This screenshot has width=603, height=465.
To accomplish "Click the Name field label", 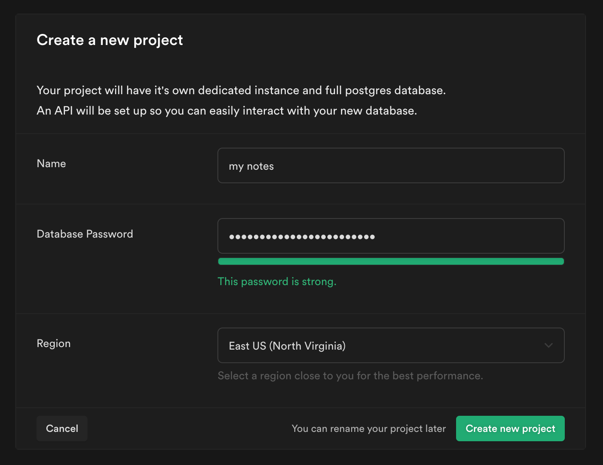I will [51, 163].
